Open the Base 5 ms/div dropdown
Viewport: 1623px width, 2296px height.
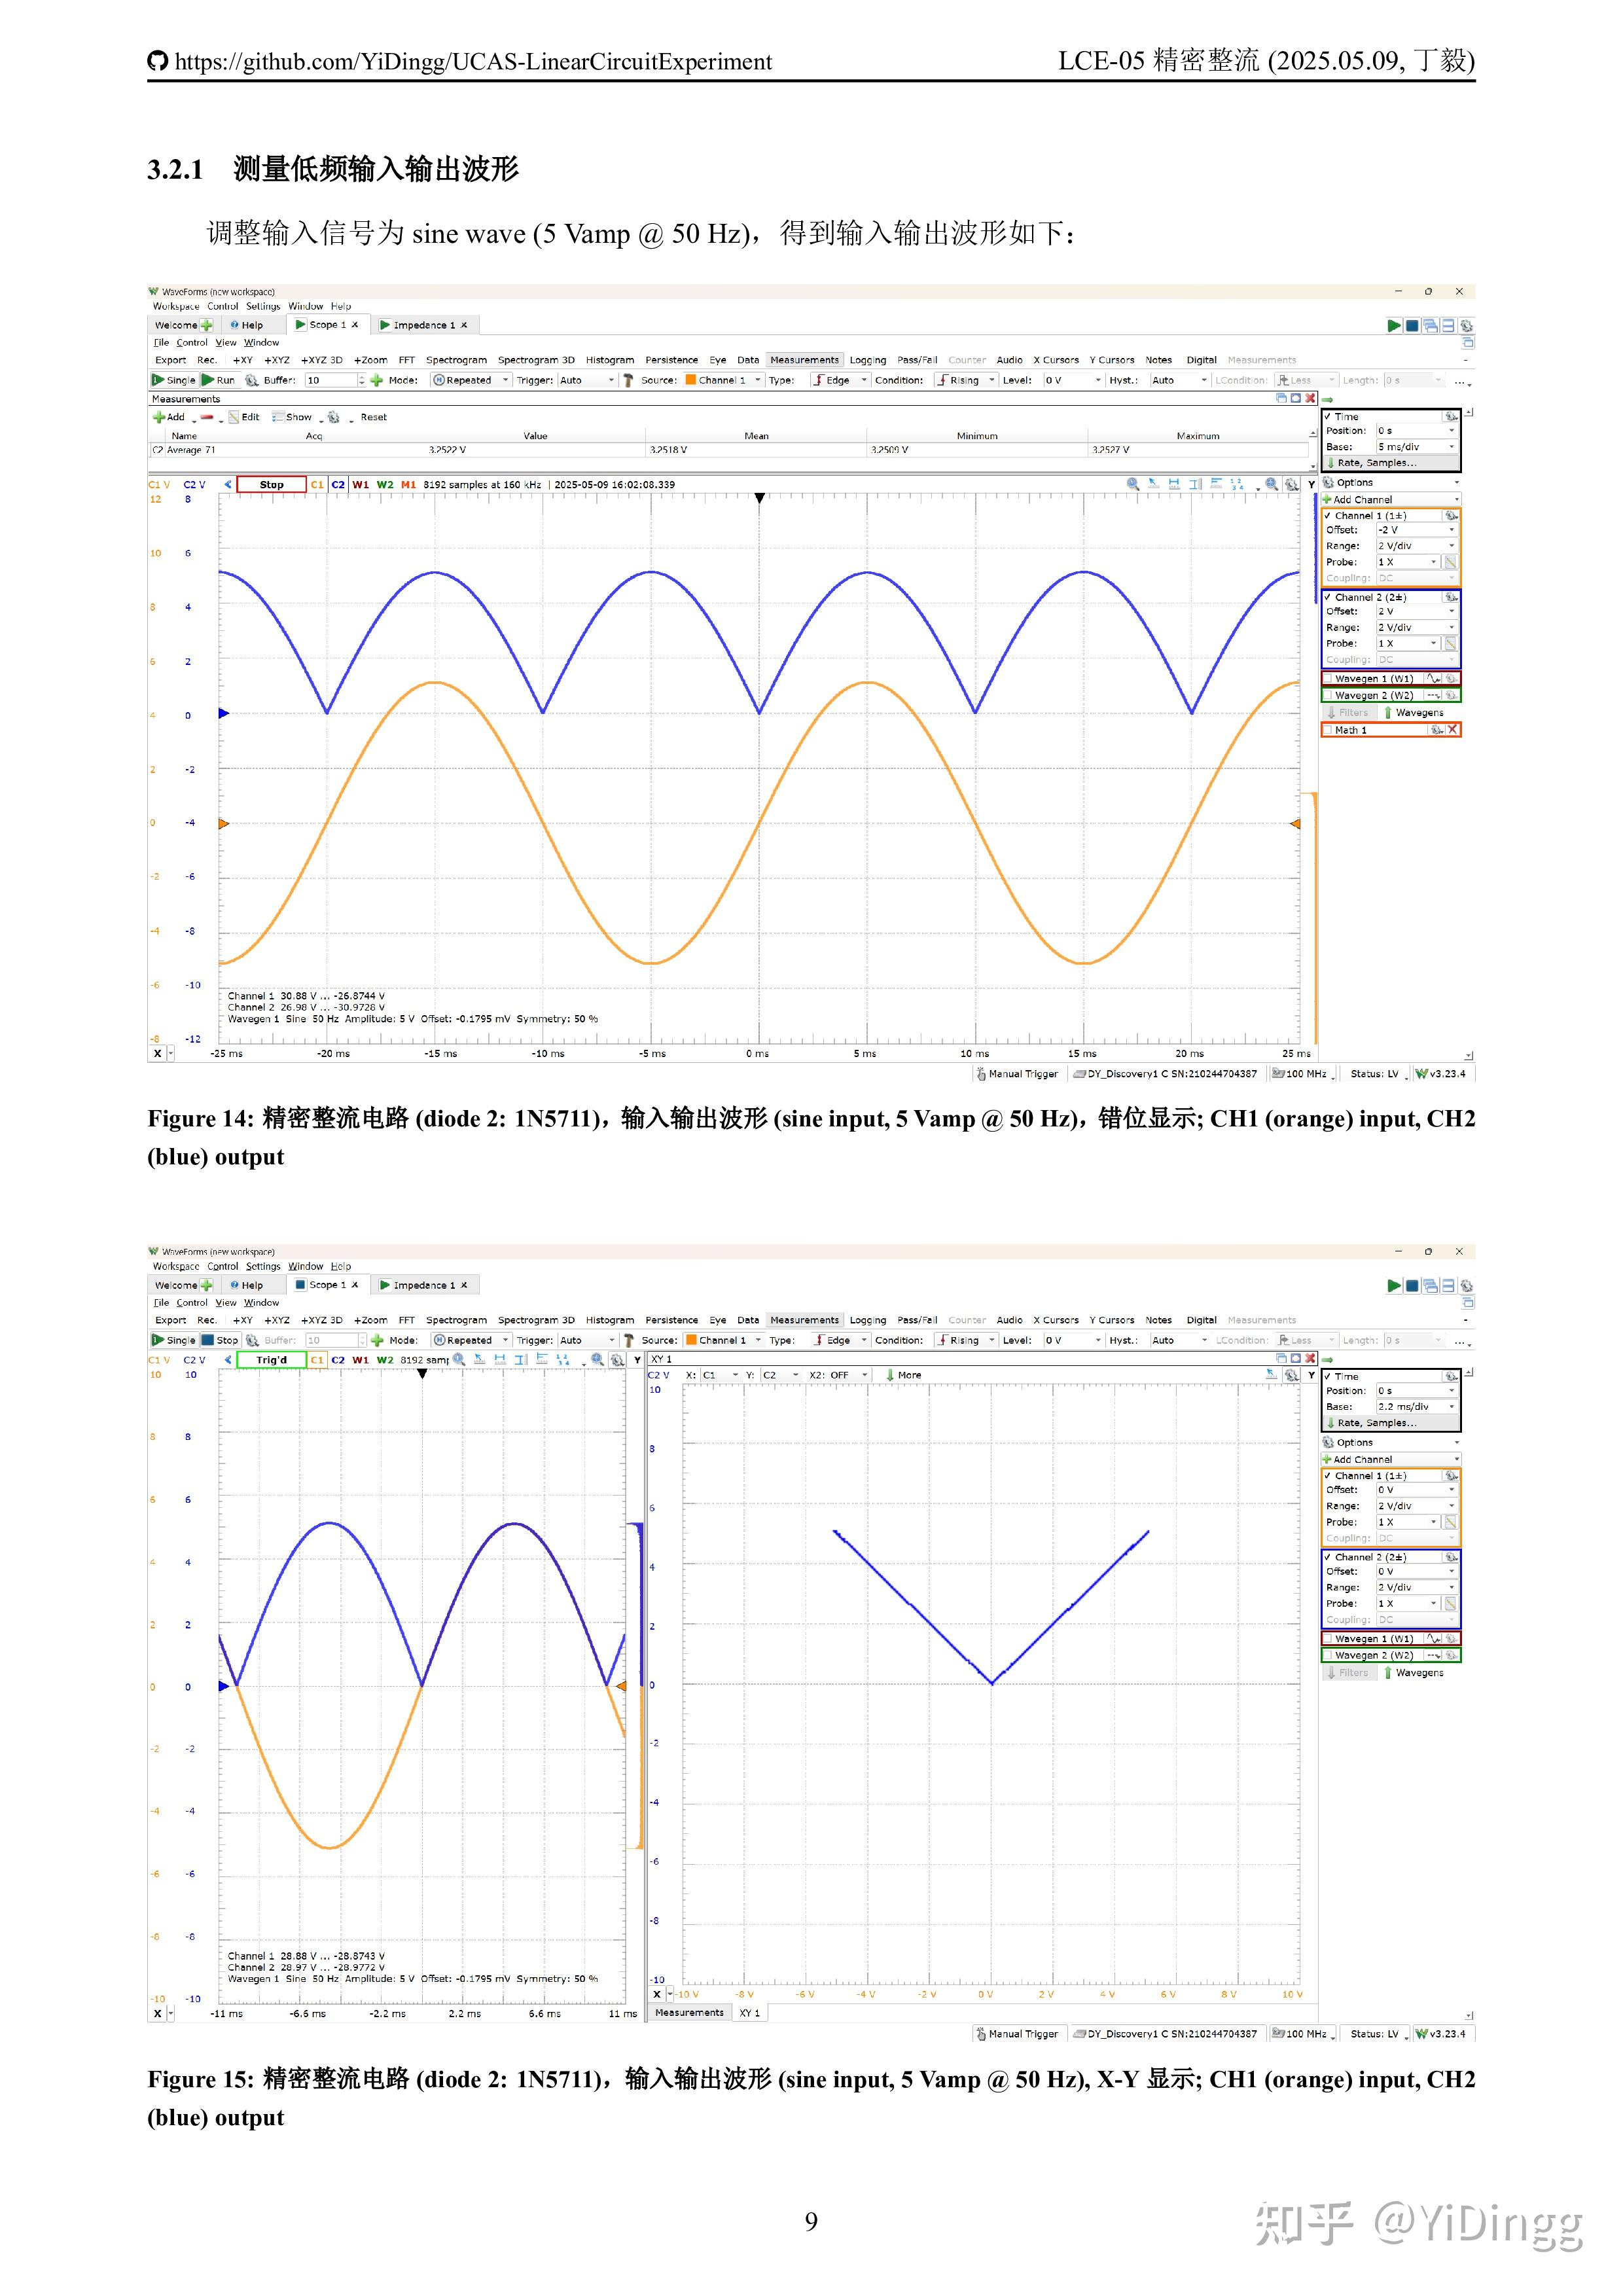1417,446
